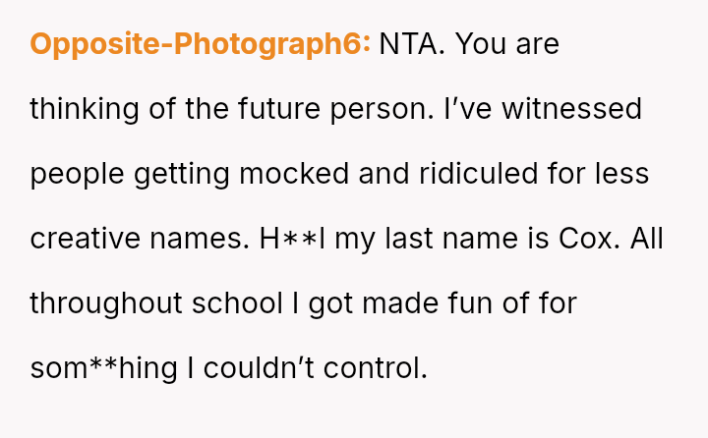Click the words "last name"
The width and height of the screenshot is (708, 438).
click(435, 239)
